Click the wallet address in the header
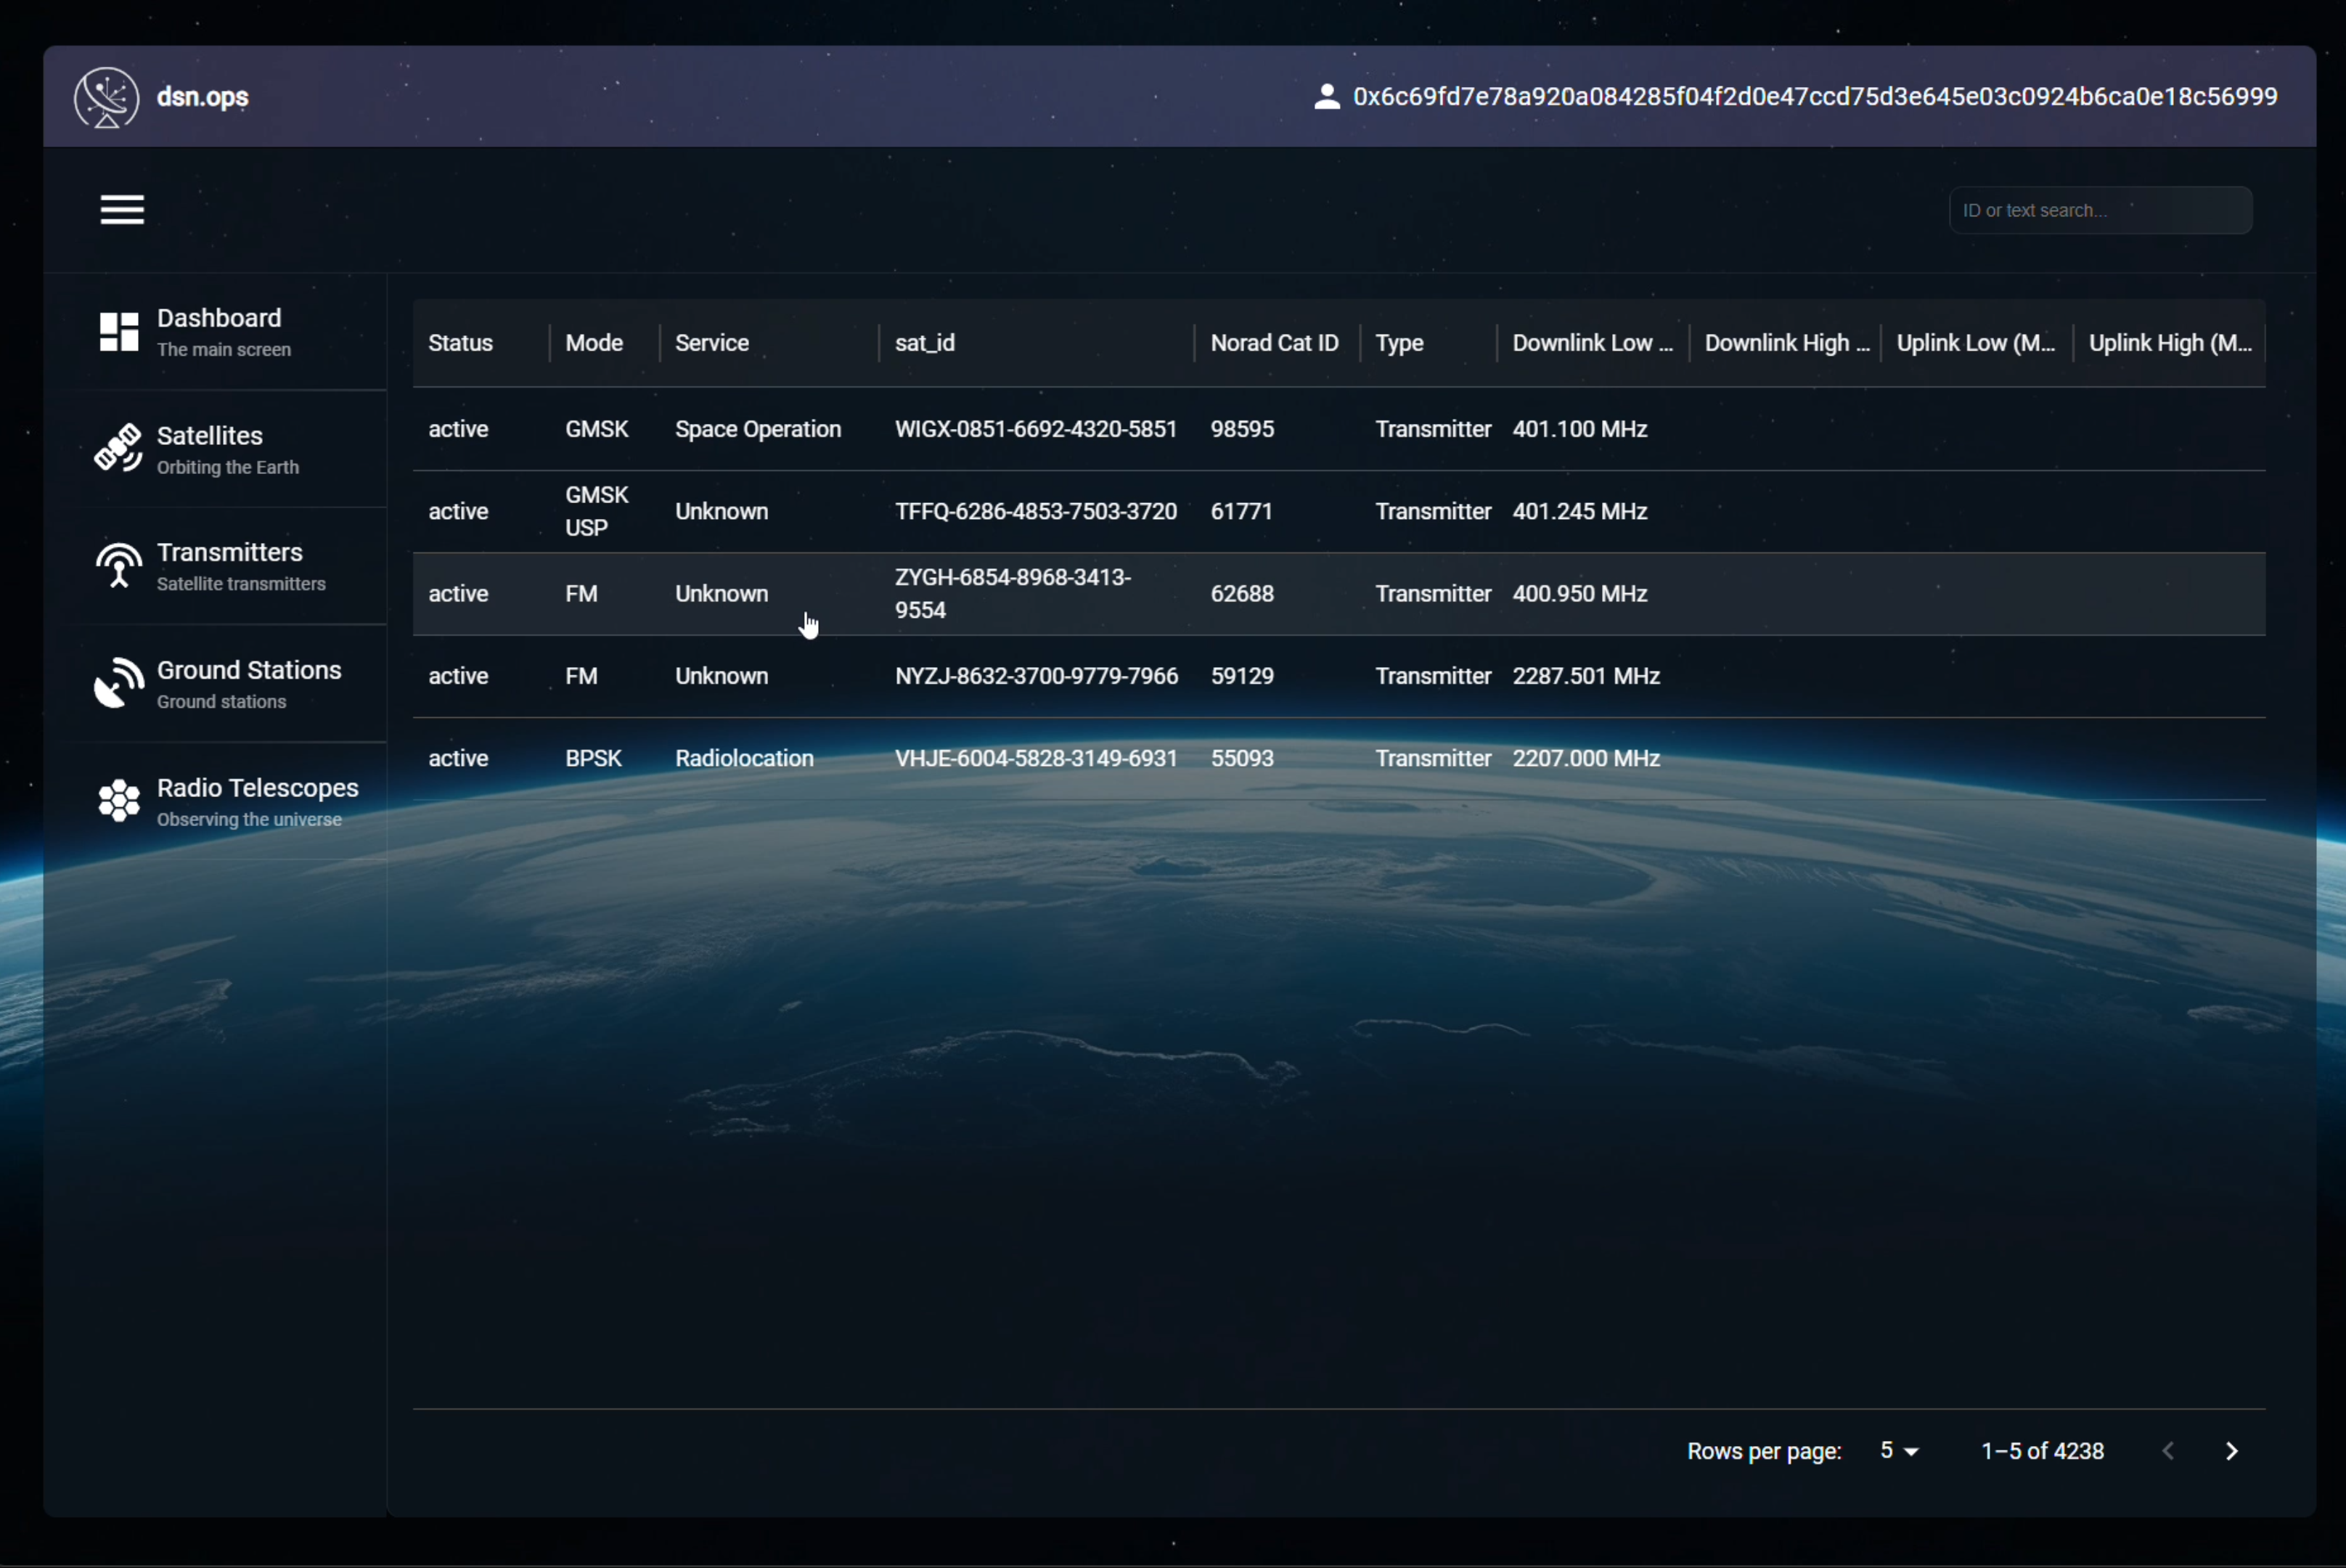The image size is (2346, 1568). pos(1815,97)
